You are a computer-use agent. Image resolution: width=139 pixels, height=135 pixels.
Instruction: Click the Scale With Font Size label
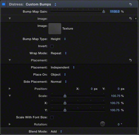32,117
